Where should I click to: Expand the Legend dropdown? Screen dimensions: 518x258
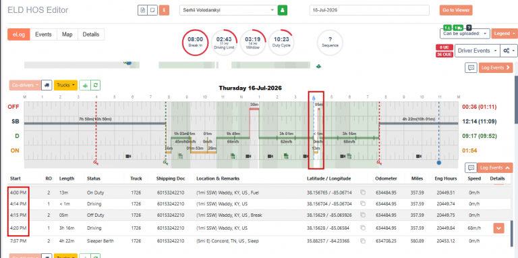[504, 33]
